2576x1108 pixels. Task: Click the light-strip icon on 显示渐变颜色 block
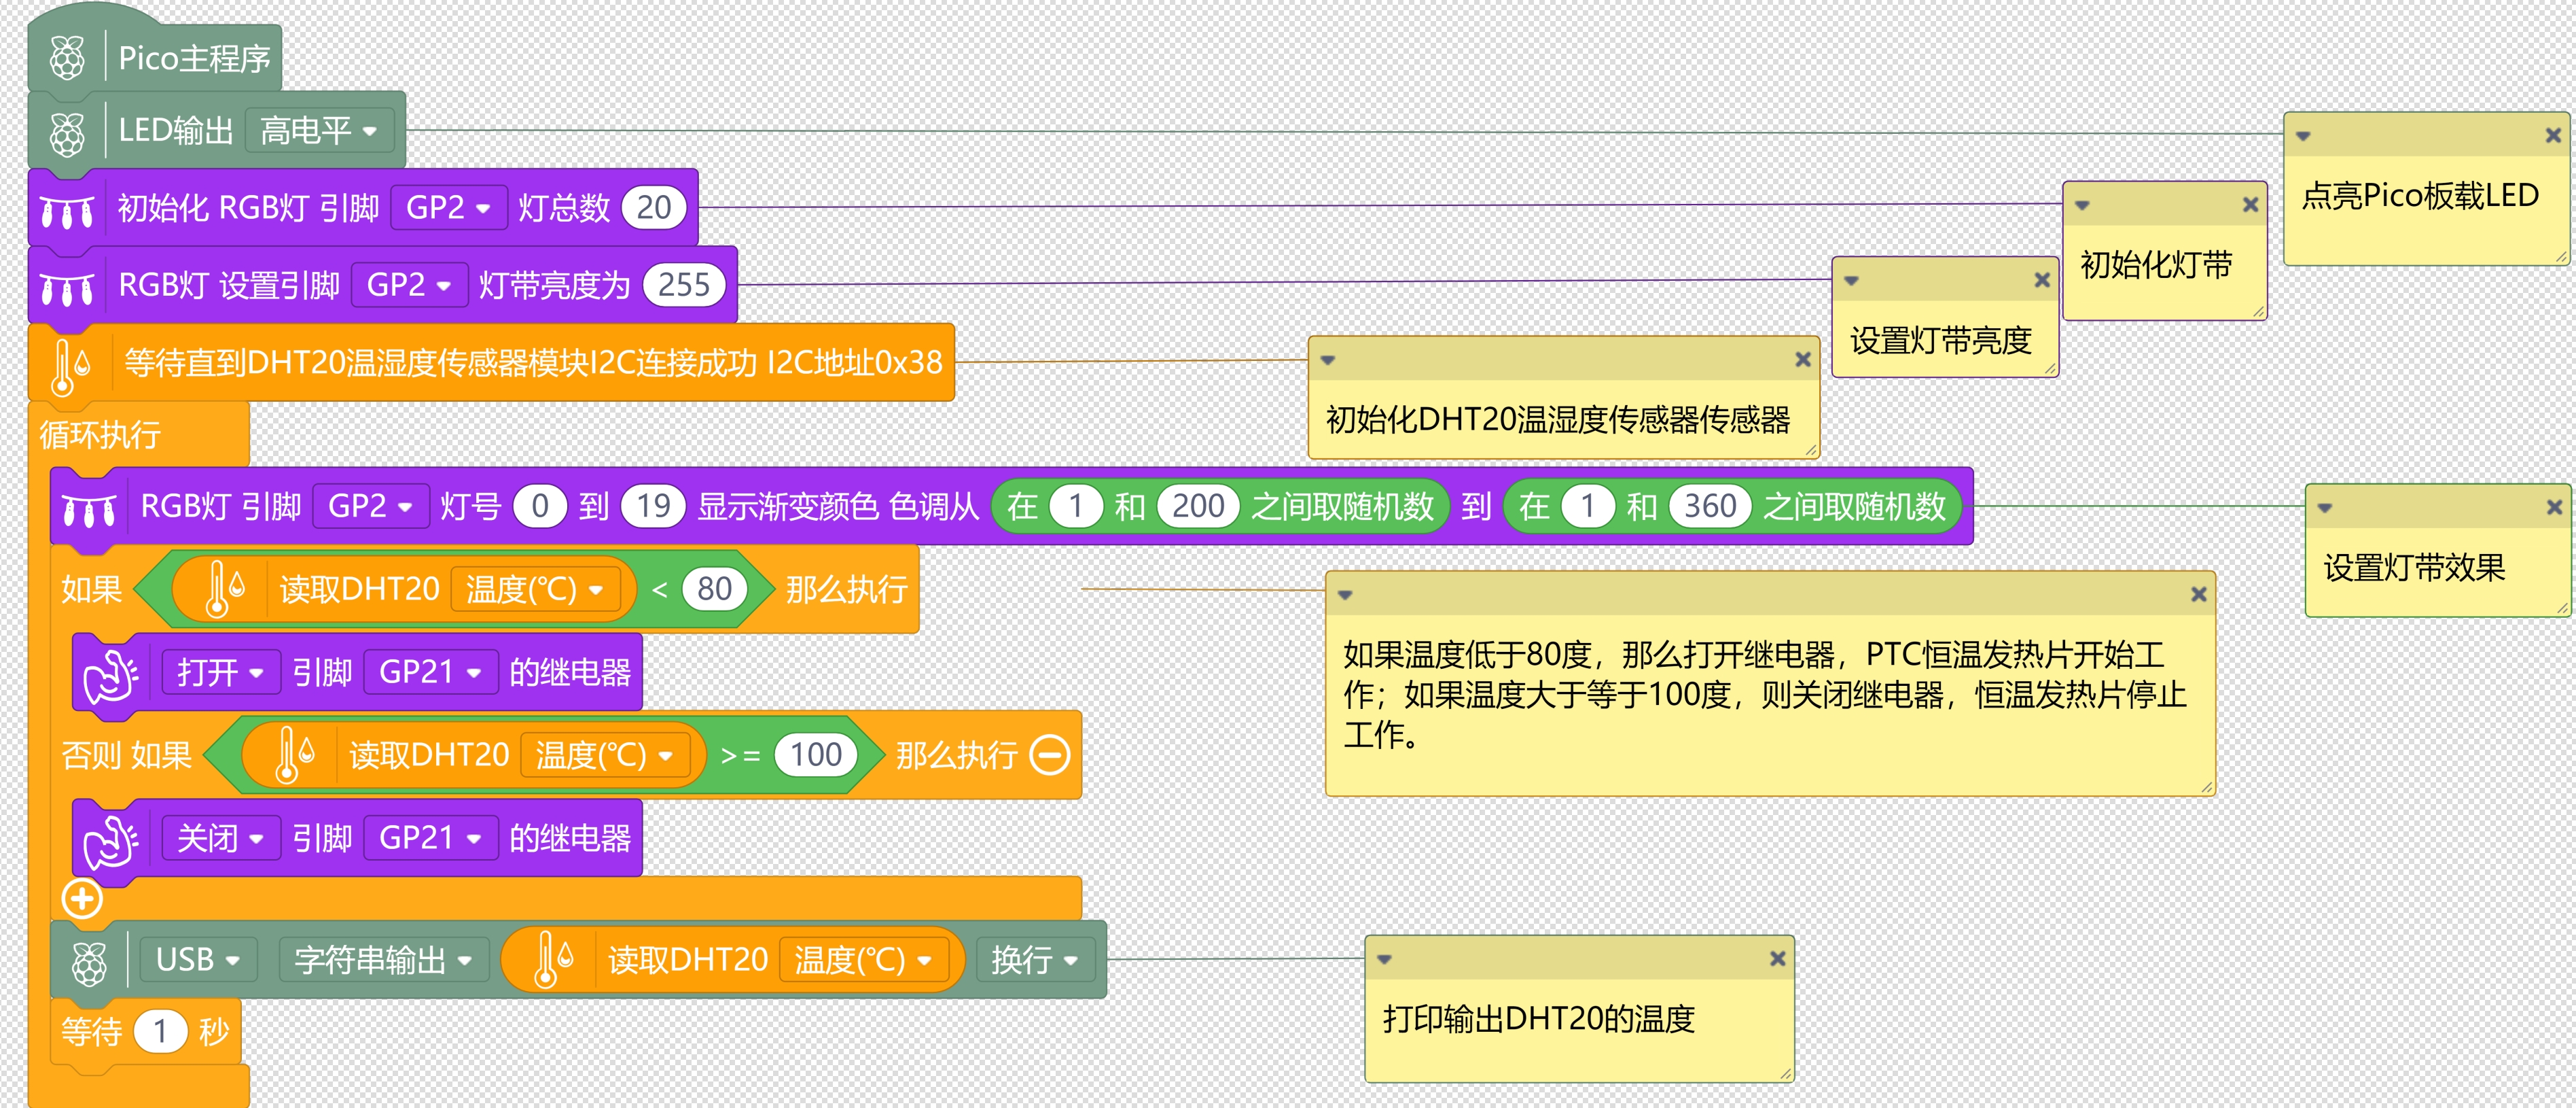[89, 509]
